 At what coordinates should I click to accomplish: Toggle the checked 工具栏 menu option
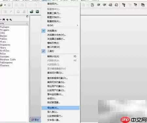[x=60, y=51]
